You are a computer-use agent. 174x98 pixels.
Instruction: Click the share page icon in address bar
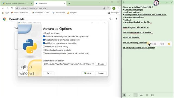(x=104, y=8)
